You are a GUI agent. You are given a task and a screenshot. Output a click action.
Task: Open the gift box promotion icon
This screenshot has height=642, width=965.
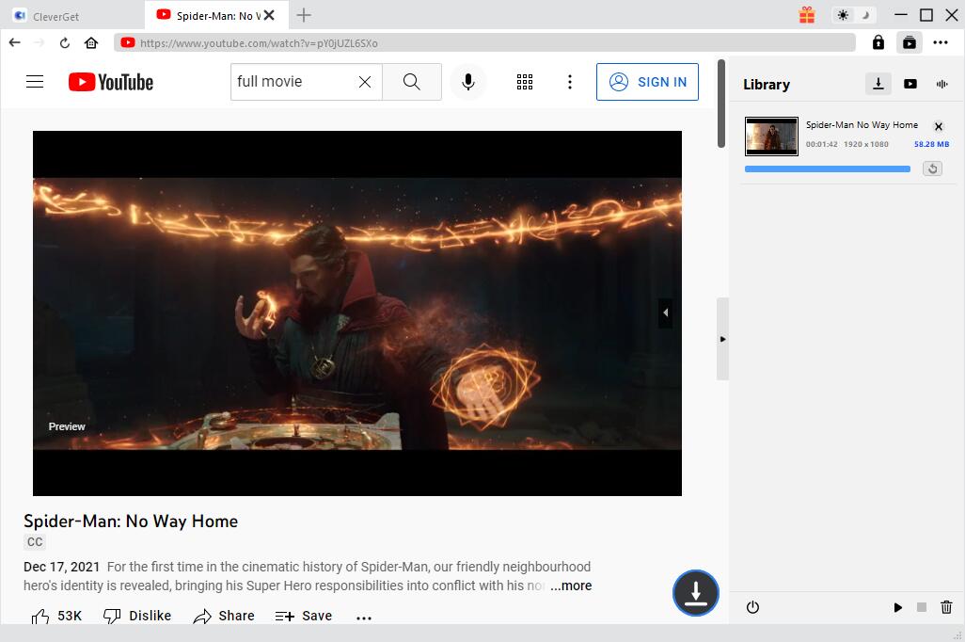[806, 15]
